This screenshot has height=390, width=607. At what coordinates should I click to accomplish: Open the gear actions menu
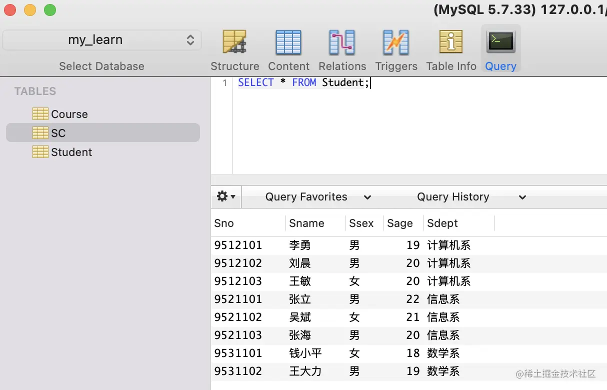click(x=226, y=196)
